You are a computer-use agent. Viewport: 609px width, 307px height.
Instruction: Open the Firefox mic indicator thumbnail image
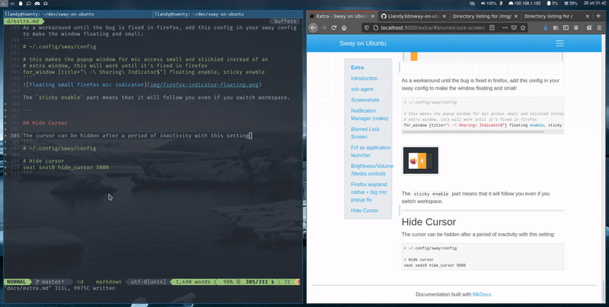pos(421,160)
